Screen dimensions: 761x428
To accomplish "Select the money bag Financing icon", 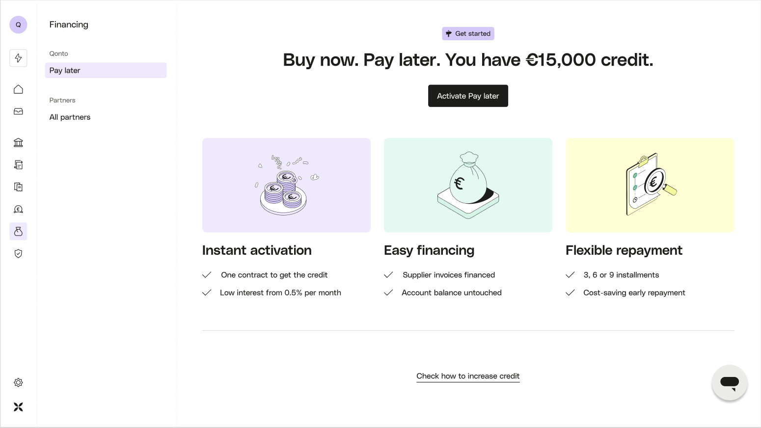I will point(18,231).
